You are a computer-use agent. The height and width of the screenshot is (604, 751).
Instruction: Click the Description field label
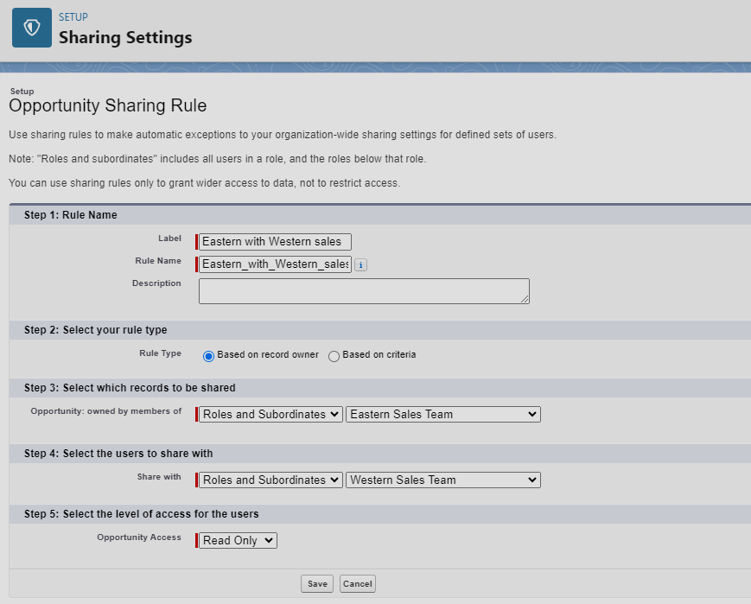pos(156,283)
